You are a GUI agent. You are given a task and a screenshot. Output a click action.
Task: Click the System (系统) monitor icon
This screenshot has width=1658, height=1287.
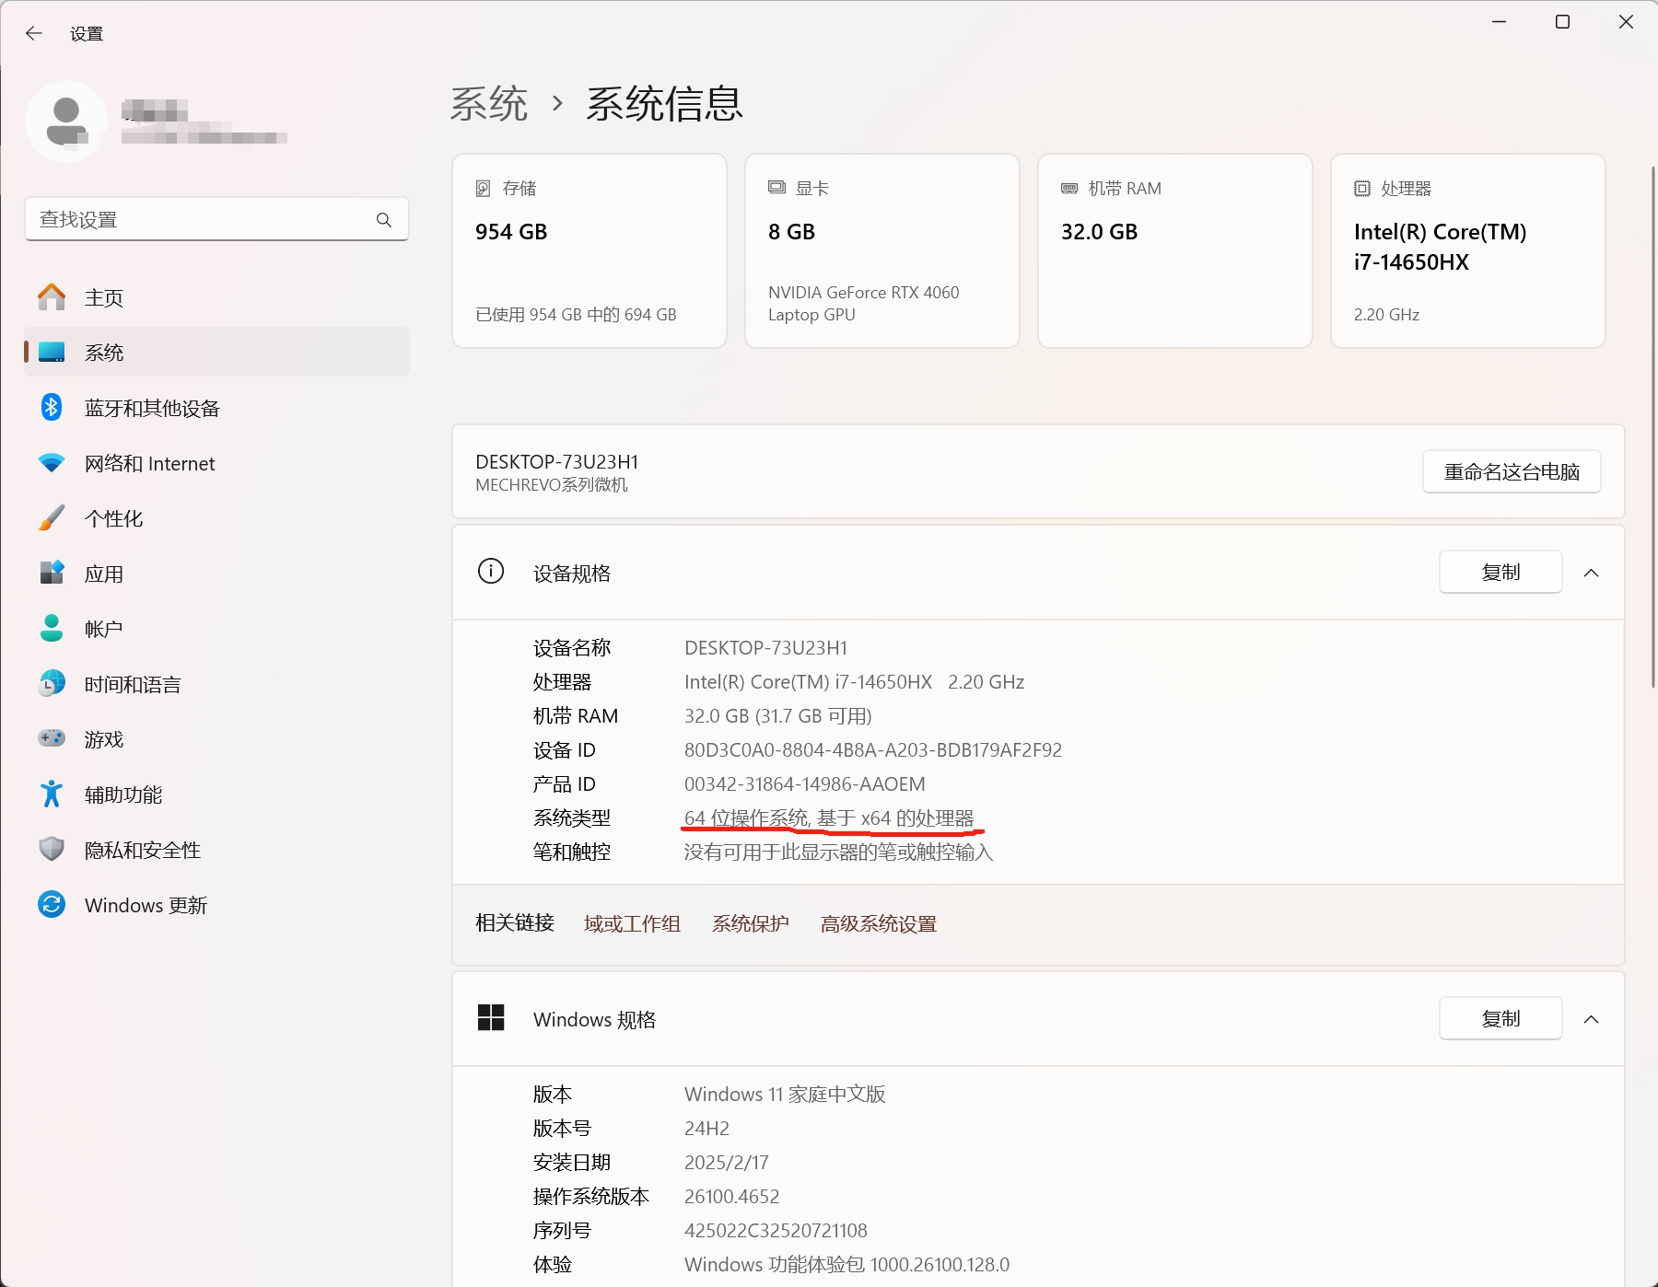pos(52,353)
